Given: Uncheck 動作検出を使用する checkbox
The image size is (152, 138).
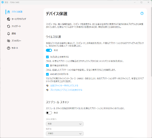Looking at the screenshot, I should (x=47, y=66).
